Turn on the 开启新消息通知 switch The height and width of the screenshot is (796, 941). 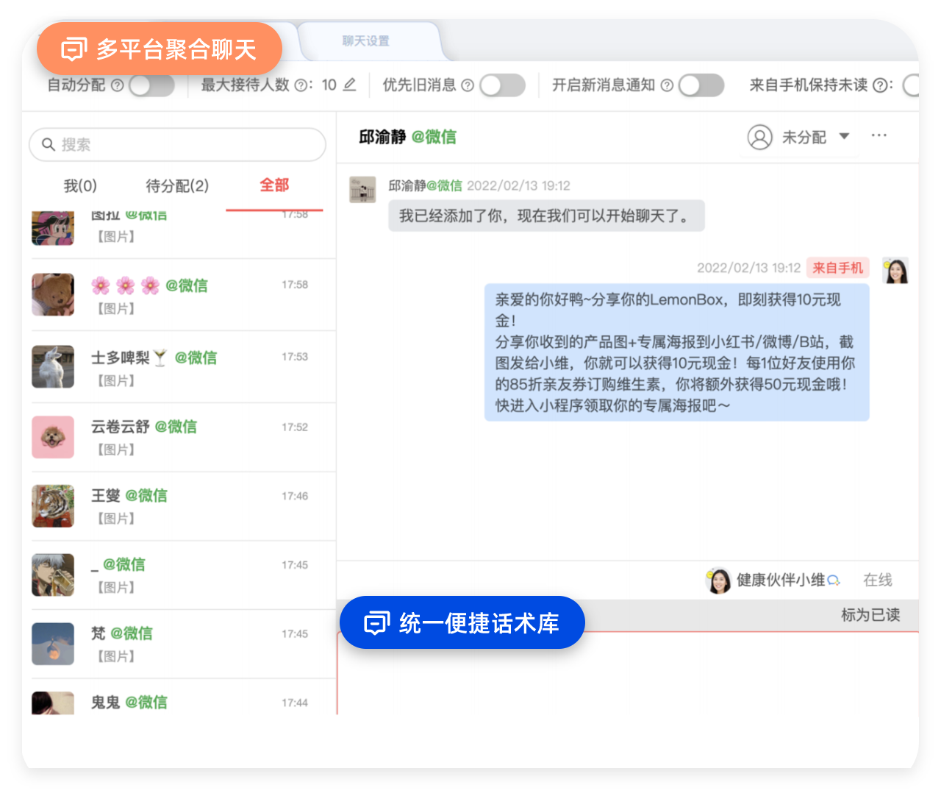[701, 85]
